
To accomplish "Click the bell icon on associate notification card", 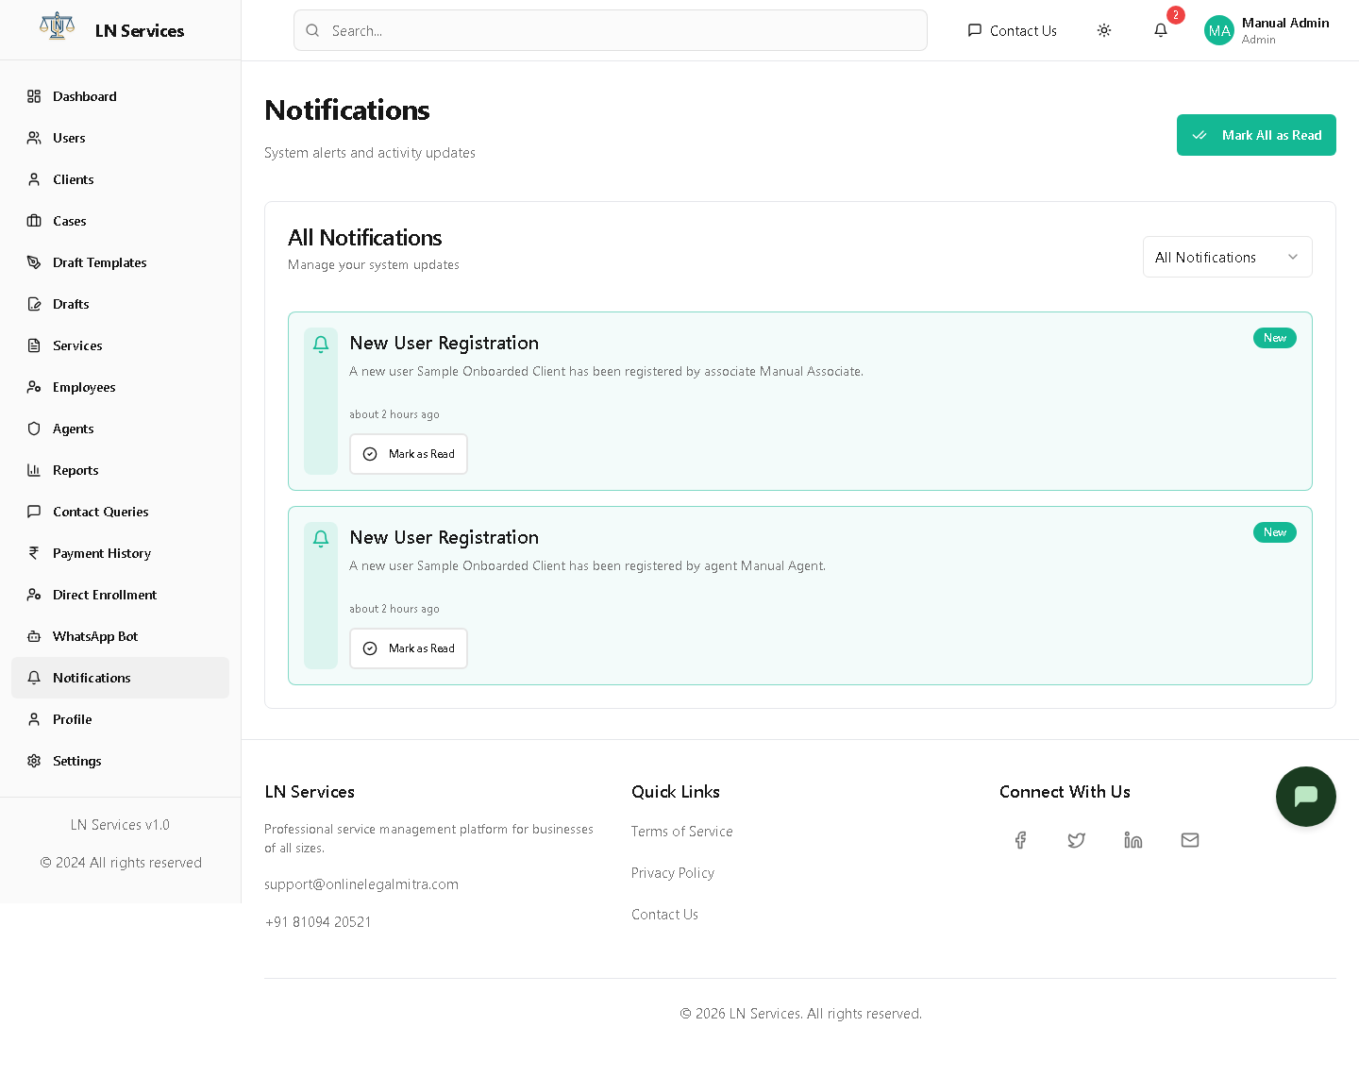I will pyautogui.click(x=321, y=345).
